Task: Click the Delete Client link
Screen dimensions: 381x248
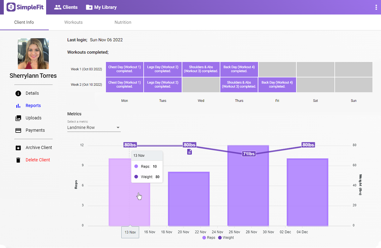Action: coord(38,160)
